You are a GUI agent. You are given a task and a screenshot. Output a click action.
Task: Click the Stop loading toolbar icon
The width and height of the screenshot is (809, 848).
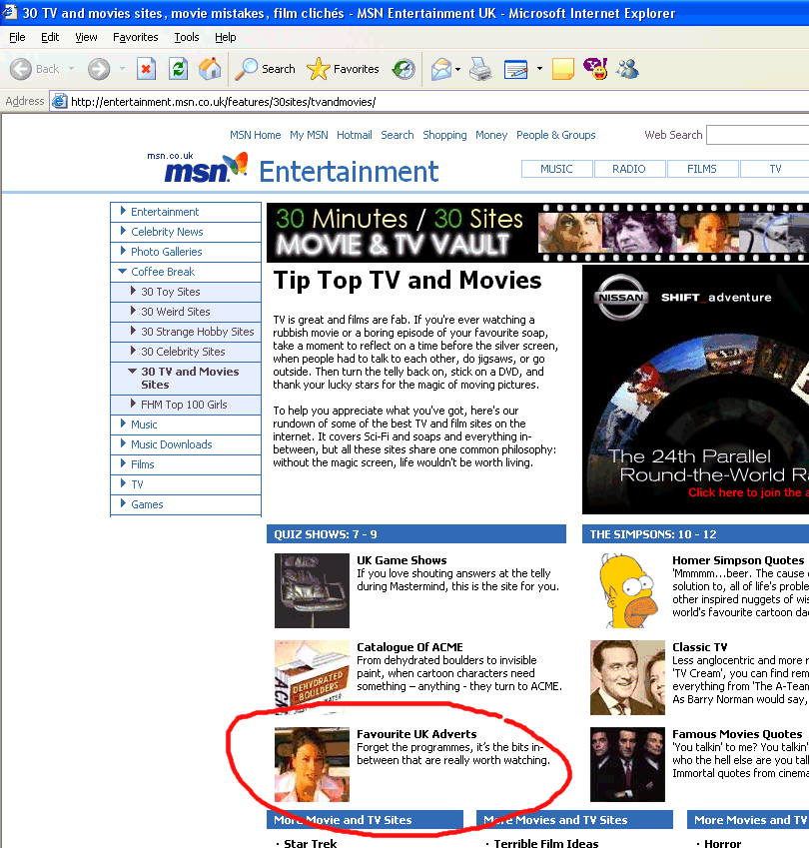[x=147, y=69]
